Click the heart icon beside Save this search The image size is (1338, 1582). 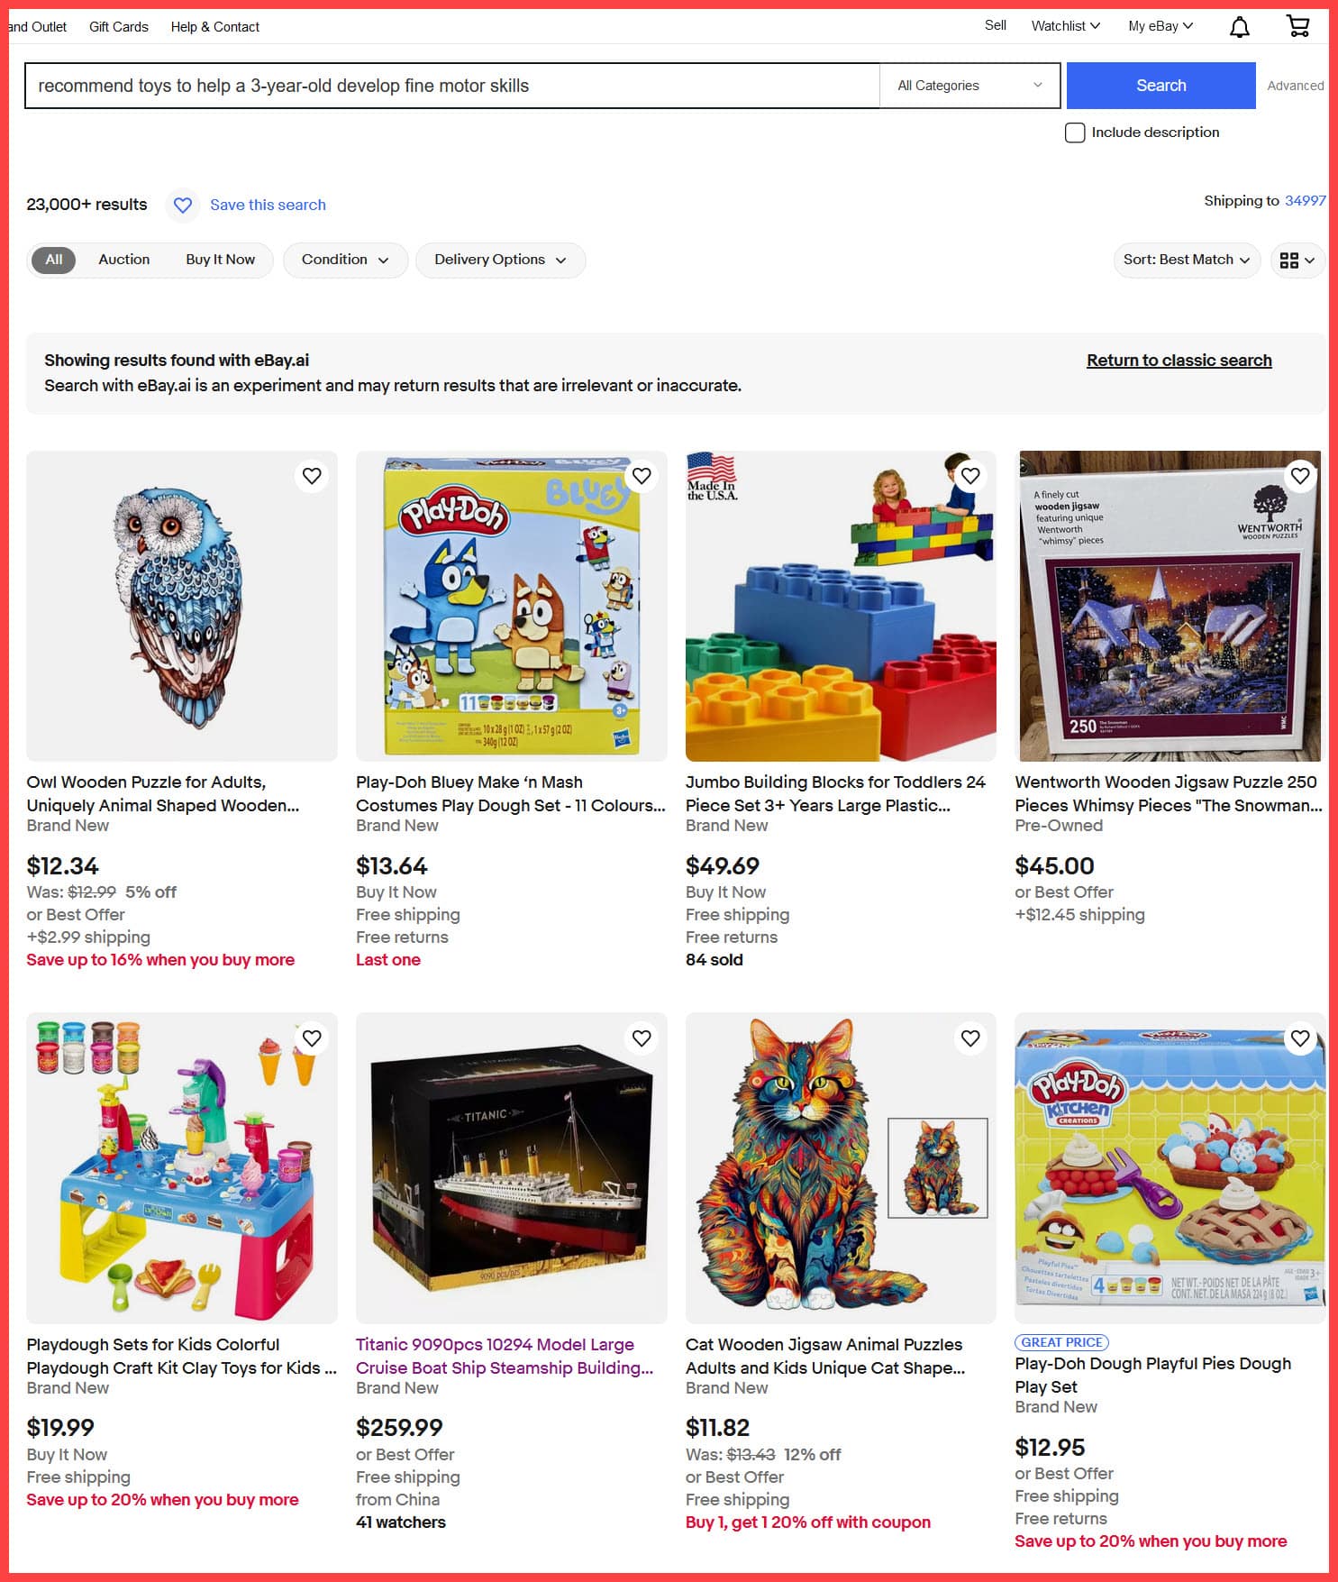click(x=183, y=206)
